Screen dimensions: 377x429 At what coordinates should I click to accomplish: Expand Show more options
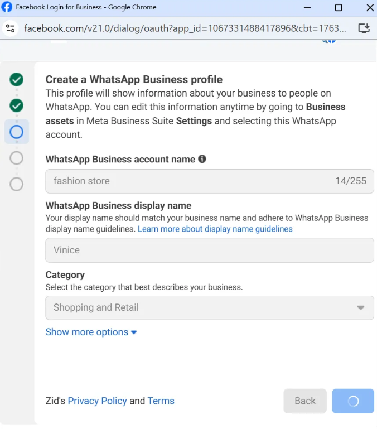[91, 332]
